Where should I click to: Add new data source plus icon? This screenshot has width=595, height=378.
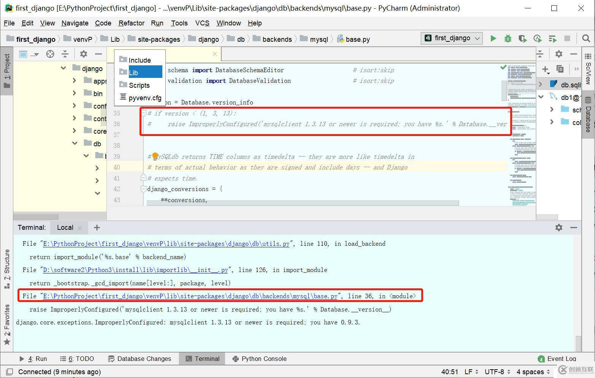pos(545,69)
